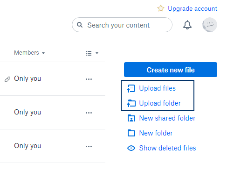Open more options for second row

point(89,113)
